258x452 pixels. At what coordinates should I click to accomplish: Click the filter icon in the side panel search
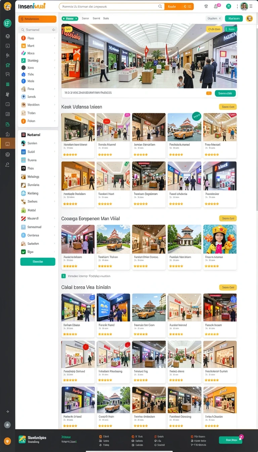point(53,30)
